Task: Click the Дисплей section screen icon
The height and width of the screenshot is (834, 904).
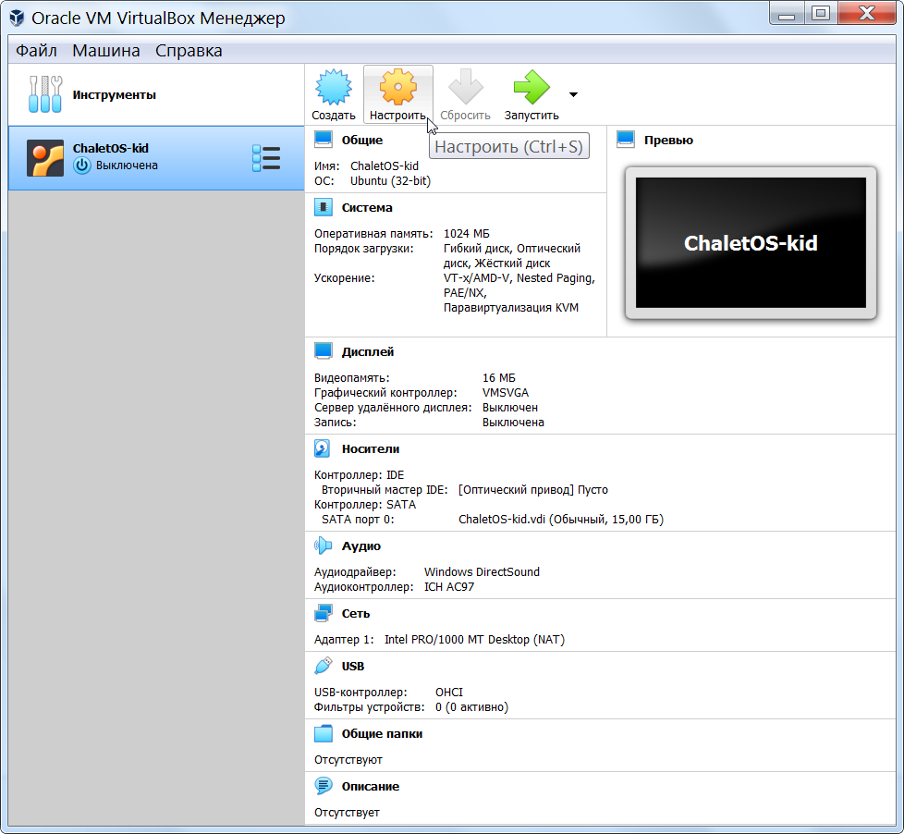Action: [323, 351]
